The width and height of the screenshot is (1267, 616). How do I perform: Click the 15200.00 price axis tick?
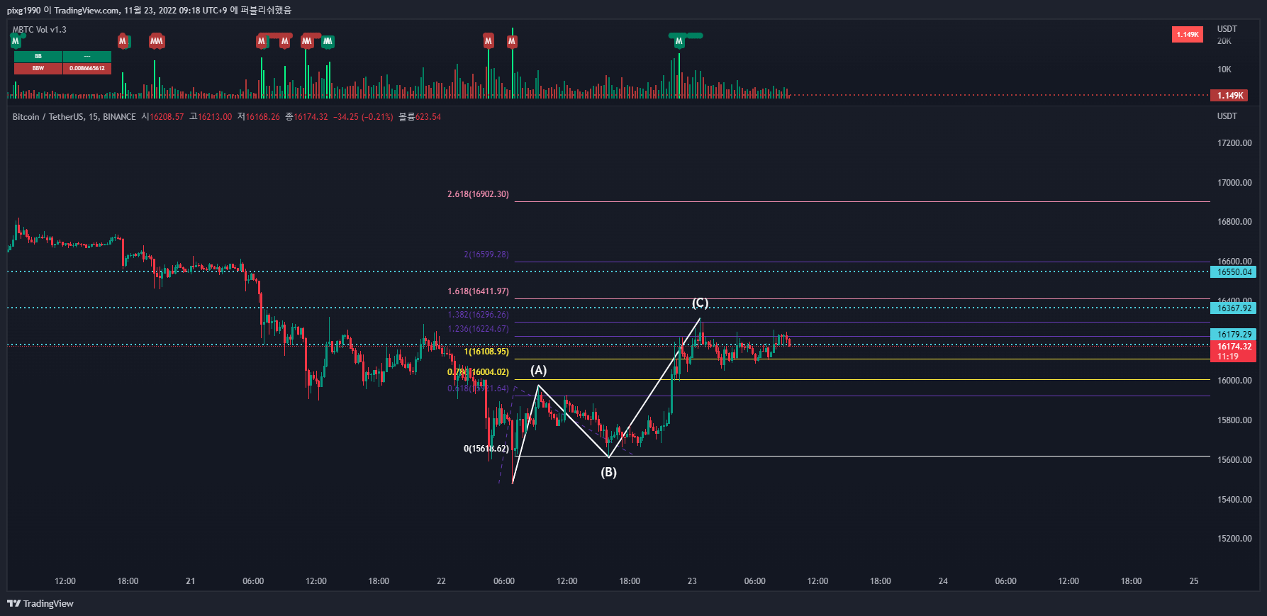(1234, 539)
